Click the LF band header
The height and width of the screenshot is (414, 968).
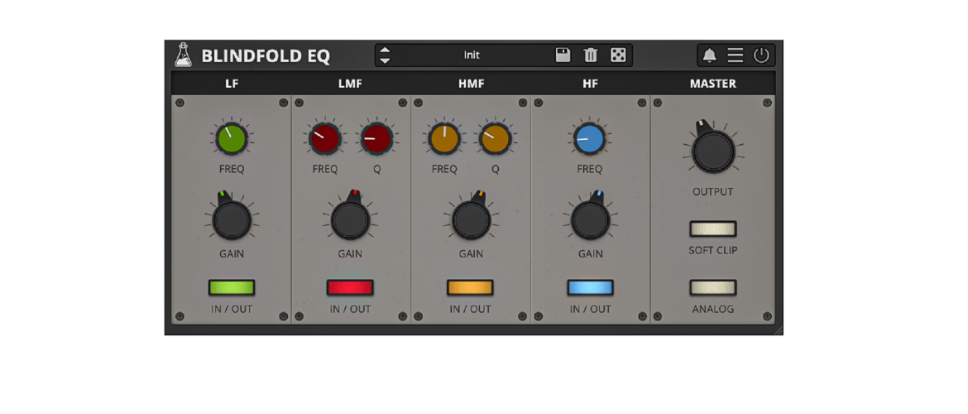pyautogui.click(x=232, y=84)
